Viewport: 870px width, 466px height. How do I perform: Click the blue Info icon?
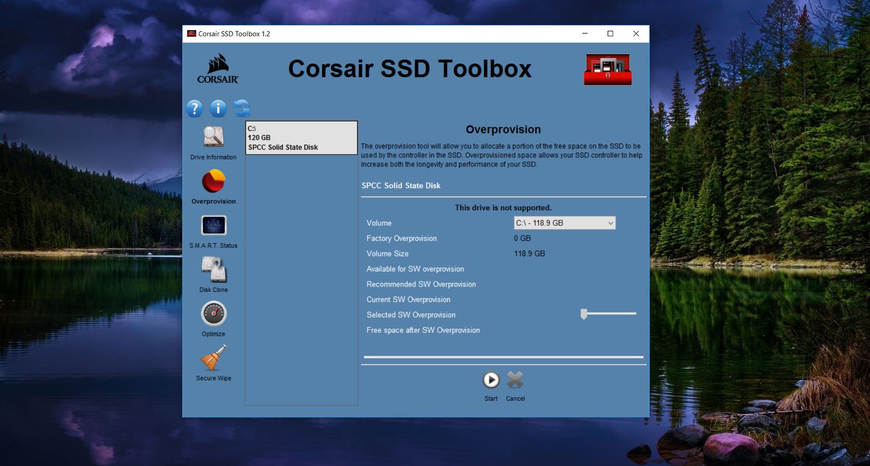pos(218,108)
